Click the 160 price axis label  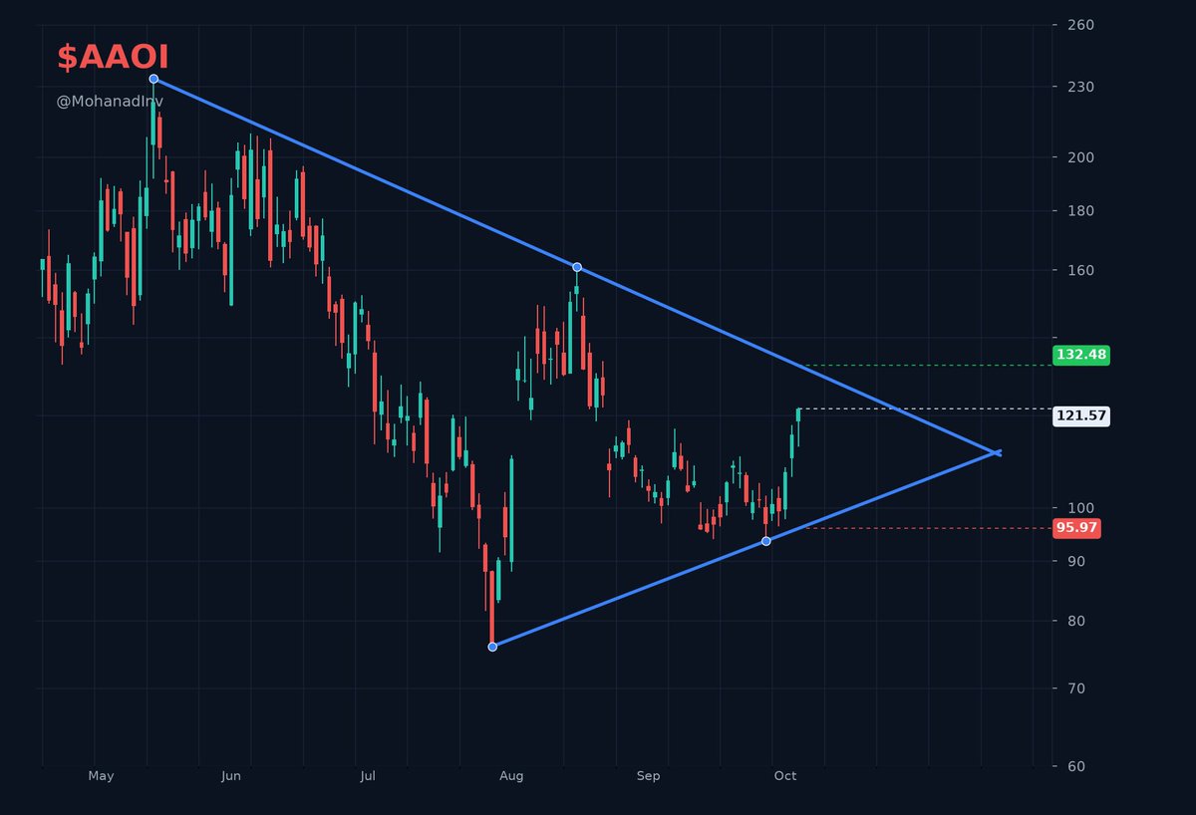pos(1081,271)
